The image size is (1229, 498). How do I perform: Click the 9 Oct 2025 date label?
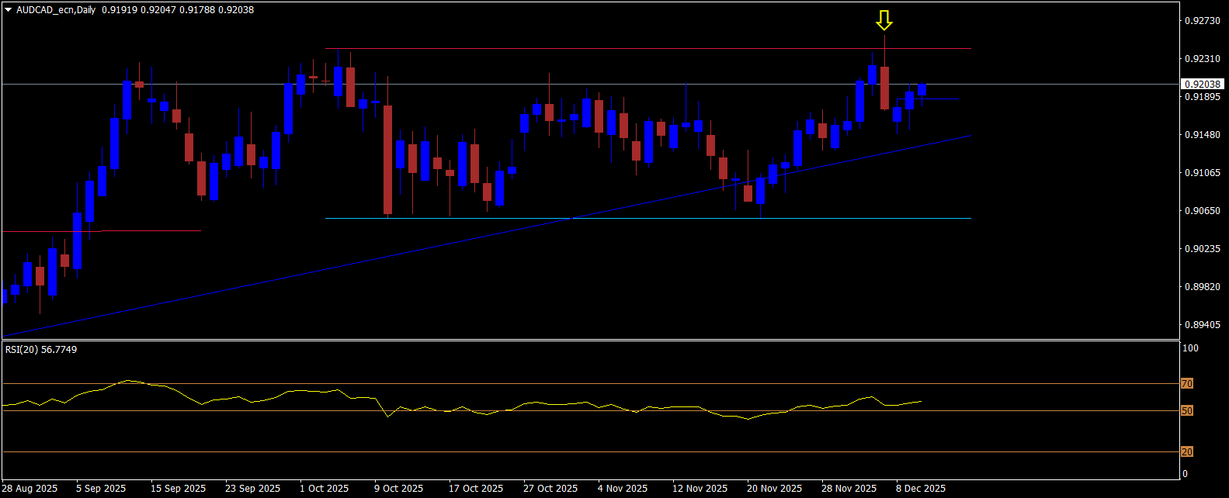(x=398, y=489)
